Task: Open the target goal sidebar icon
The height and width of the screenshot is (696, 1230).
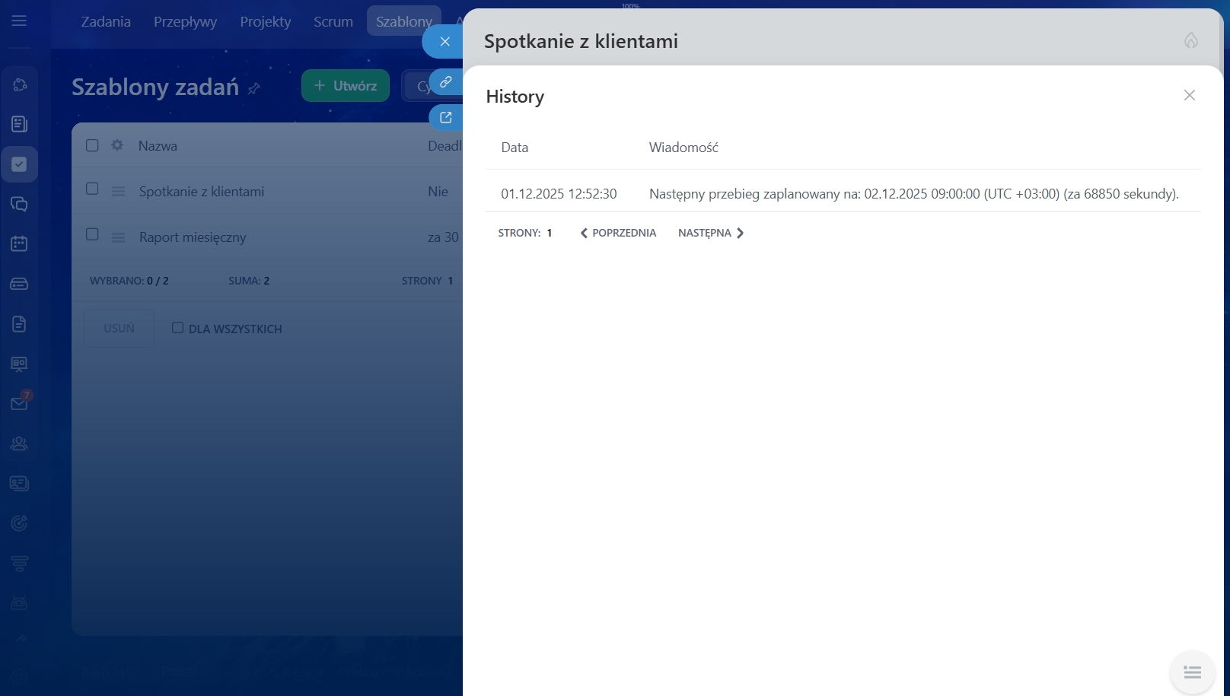Action: click(19, 523)
